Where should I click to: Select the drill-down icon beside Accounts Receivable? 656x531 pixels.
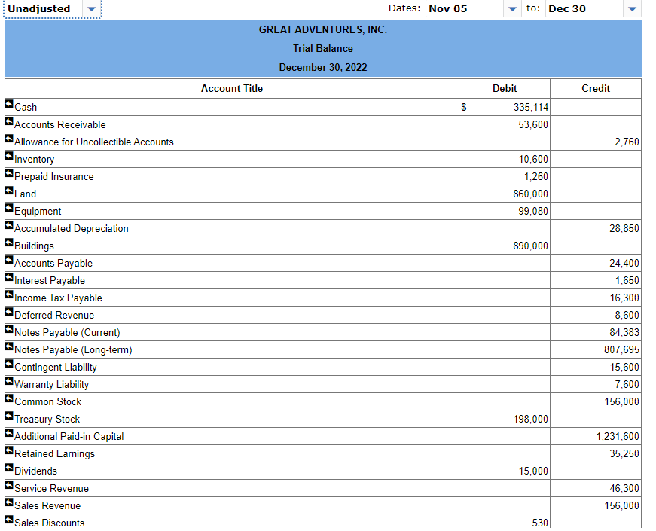[x=8, y=121]
